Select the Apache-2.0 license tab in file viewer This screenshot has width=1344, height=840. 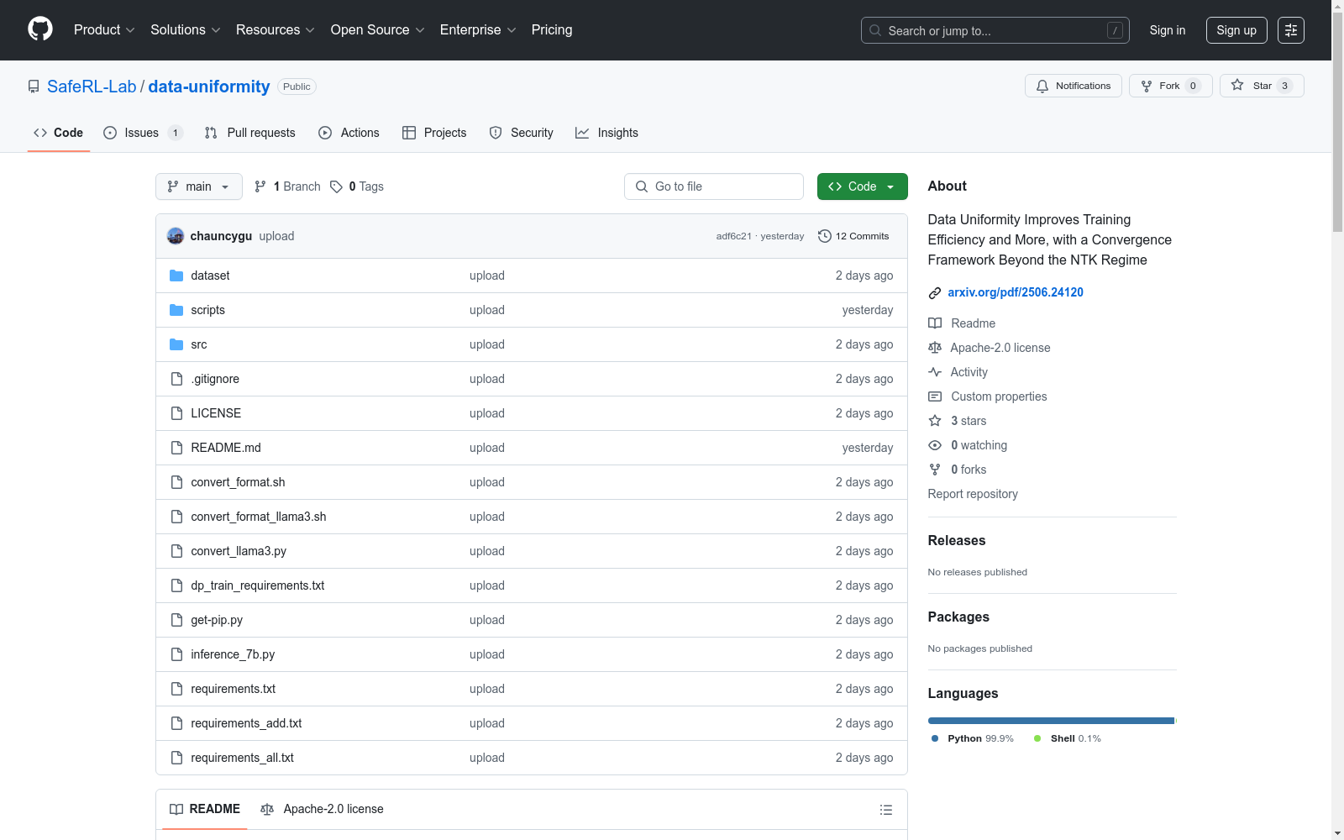(322, 809)
